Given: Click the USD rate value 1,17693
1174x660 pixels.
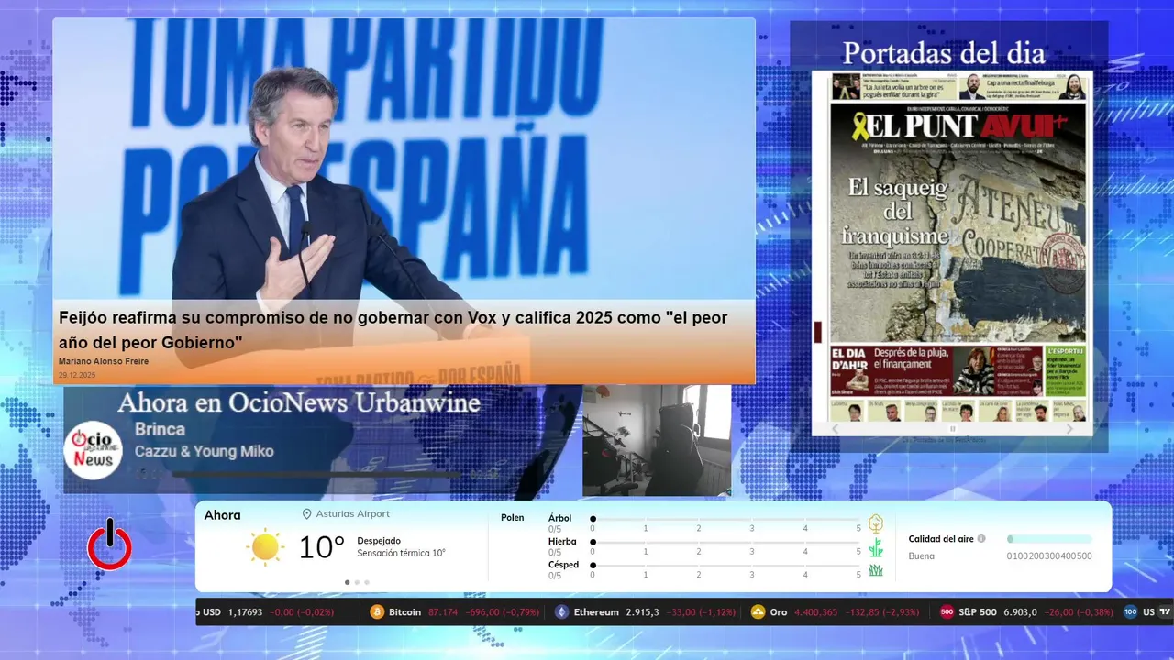Looking at the screenshot, I should [245, 612].
